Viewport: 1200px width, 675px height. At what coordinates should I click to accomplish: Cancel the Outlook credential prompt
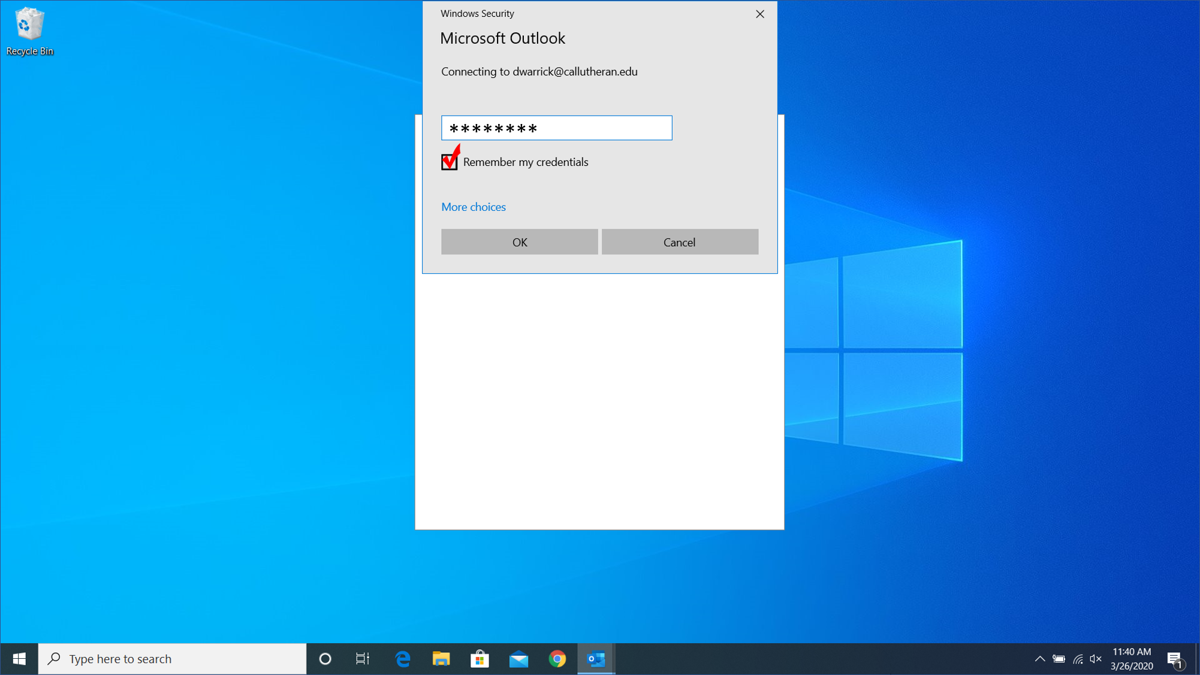tap(679, 242)
